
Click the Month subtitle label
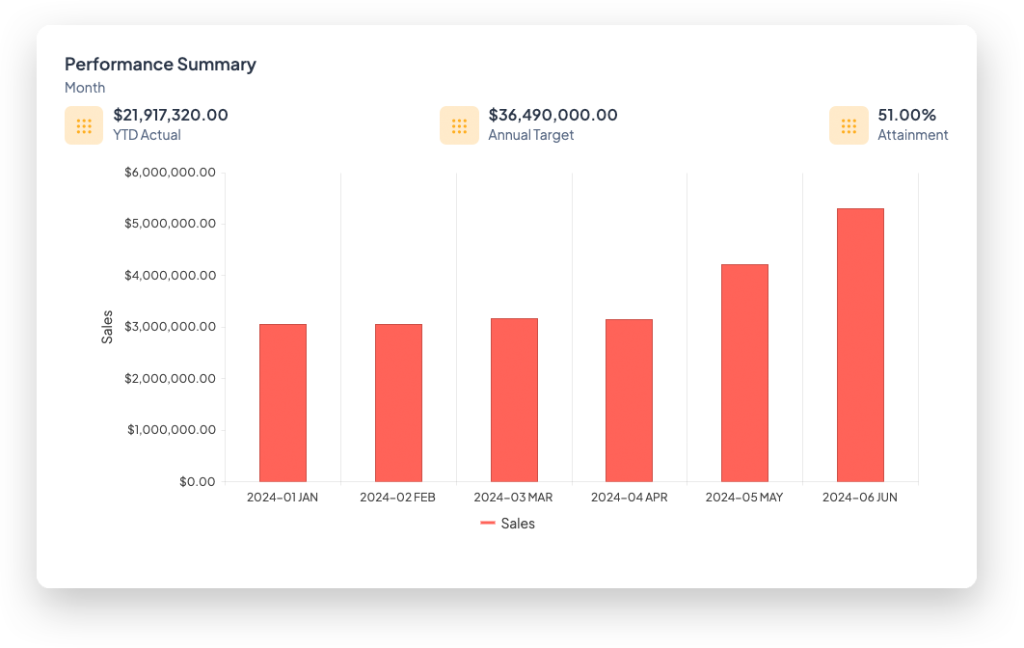(x=85, y=88)
